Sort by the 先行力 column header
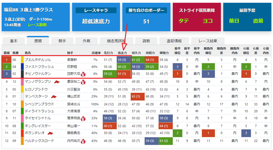The image size is (273, 150). (x=108, y=53)
